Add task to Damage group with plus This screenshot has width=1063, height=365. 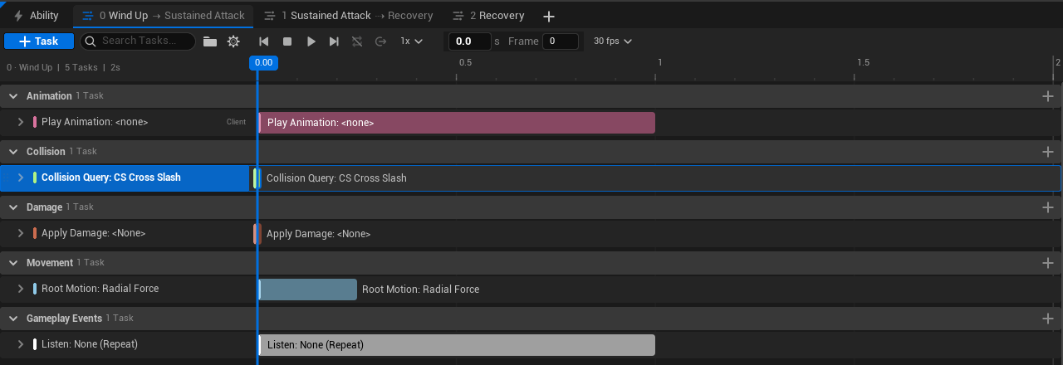tap(1047, 207)
